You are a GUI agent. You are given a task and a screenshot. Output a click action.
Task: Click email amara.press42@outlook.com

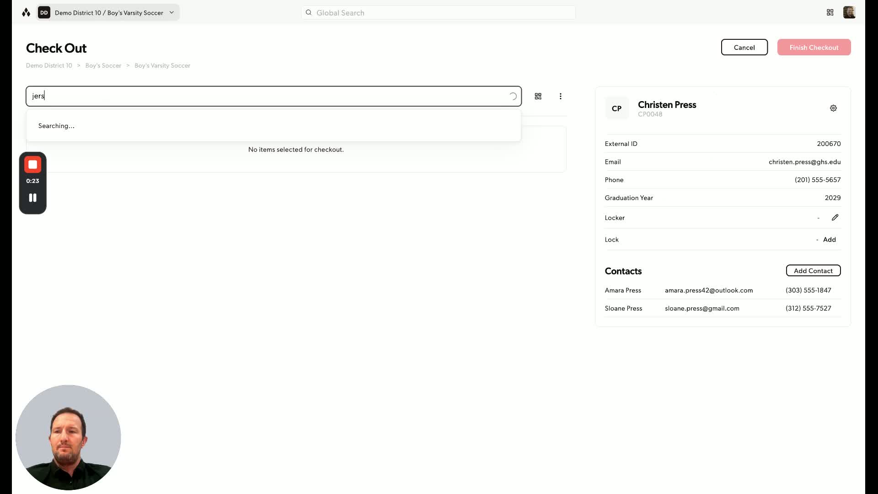click(708, 290)
